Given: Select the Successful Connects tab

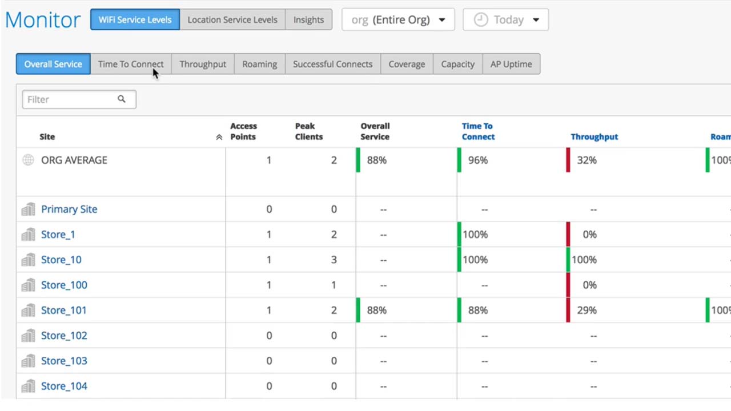Looking at the screenshot, I should [332, 64].
